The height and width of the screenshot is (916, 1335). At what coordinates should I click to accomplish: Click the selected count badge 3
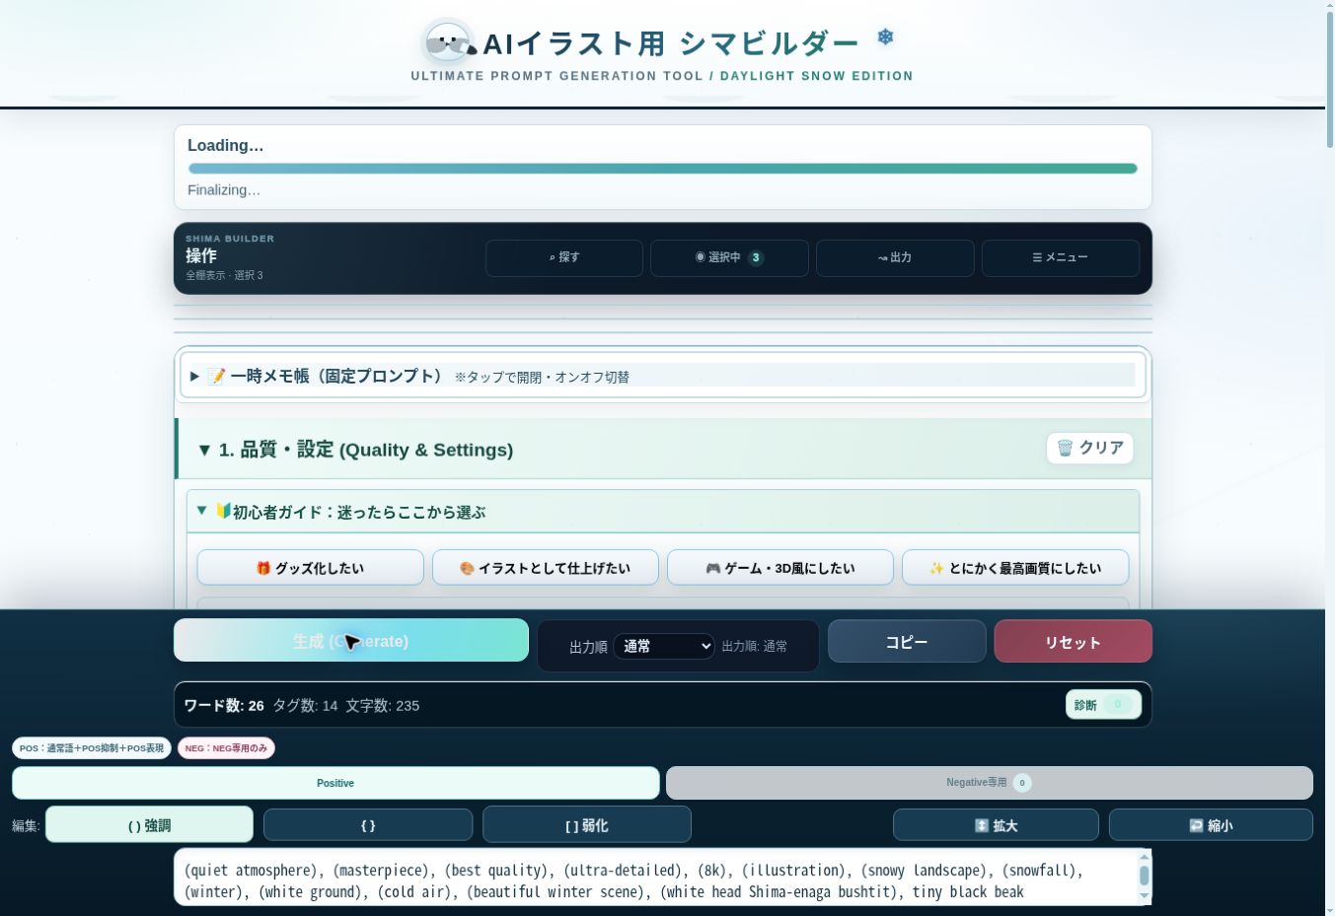756,257
